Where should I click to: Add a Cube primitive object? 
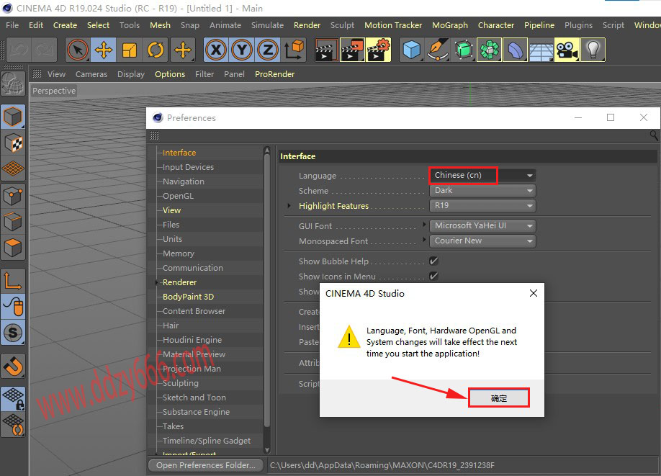coord(411,50)
